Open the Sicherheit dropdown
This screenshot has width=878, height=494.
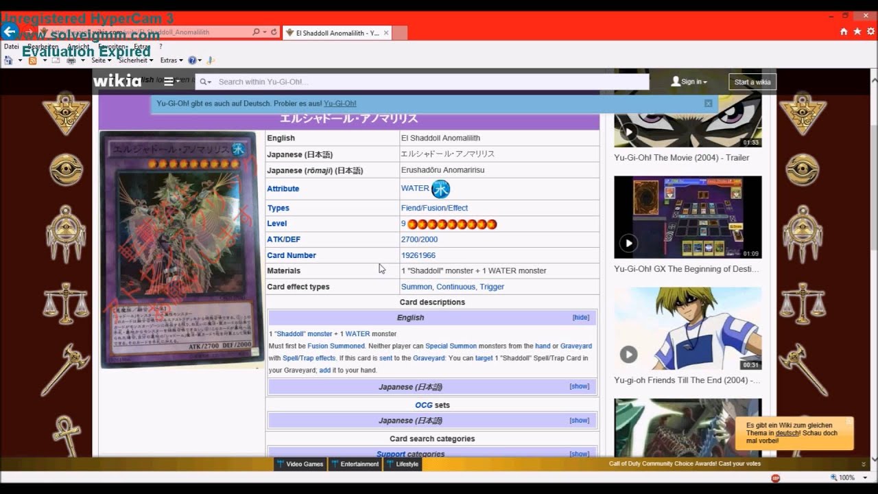click(x=135, y=60)
